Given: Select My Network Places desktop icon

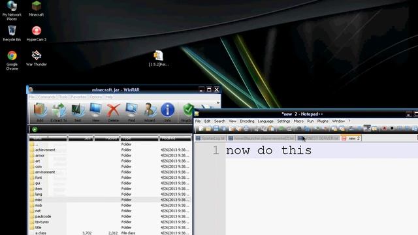Looking at the screenshot, I should (12, 10).
